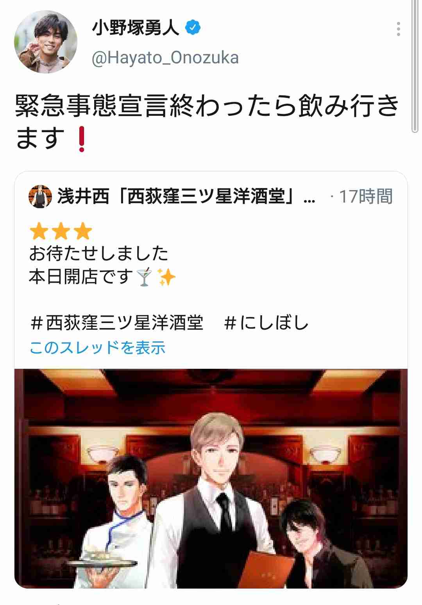The width and height of the screenshot is (422, 605).
Task: Tap the three gold stars emoji
Action: (61, 231)
